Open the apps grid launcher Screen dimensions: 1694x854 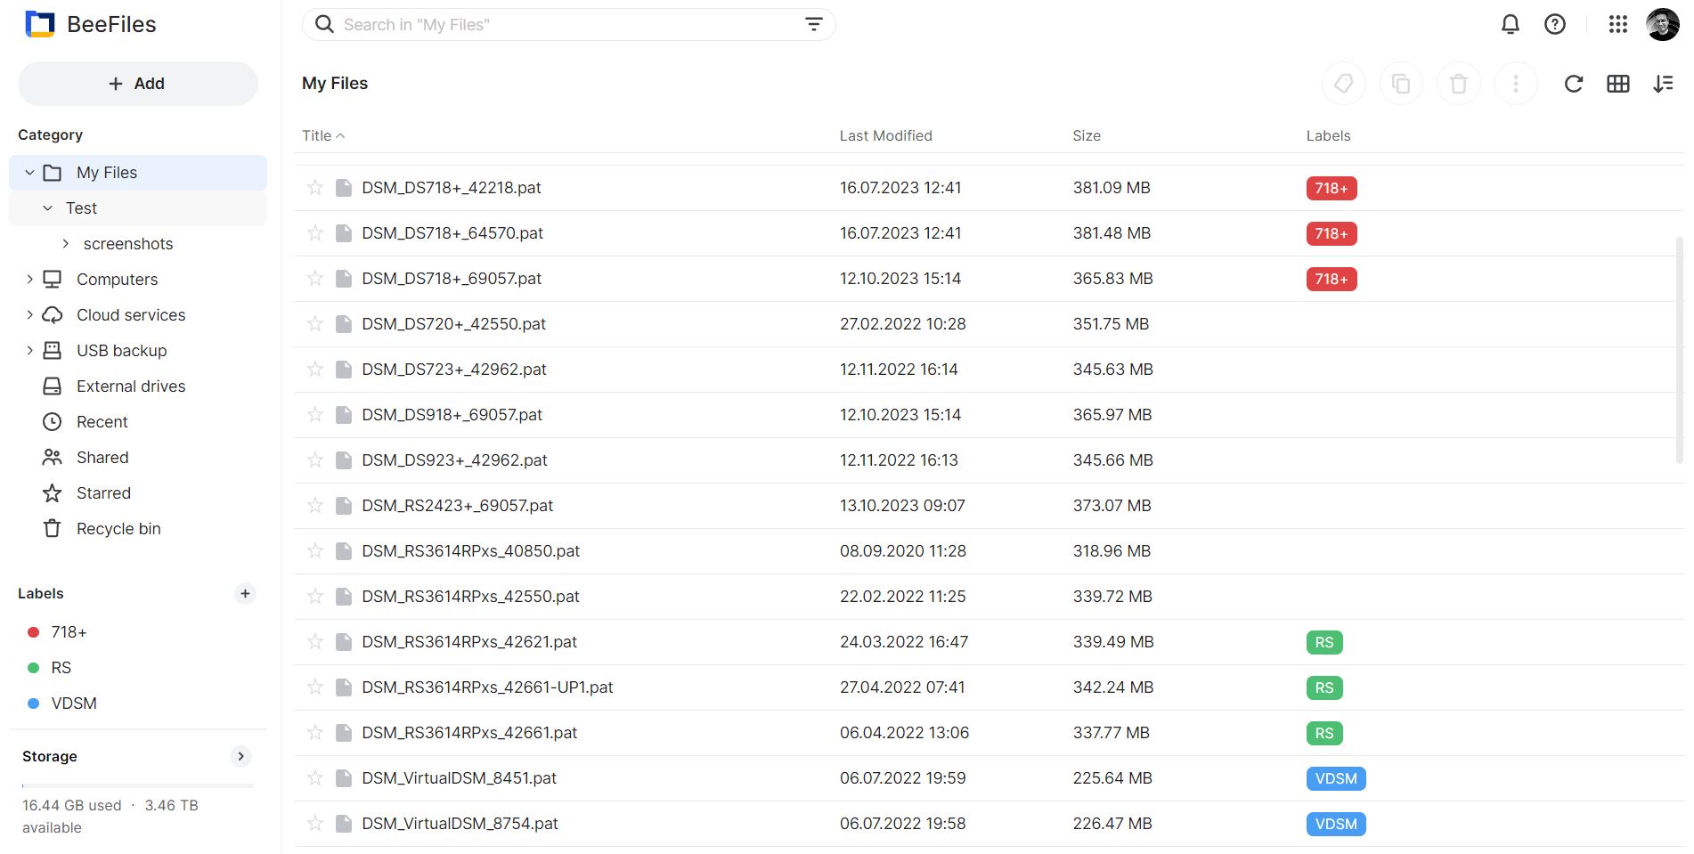pos(1617,24)
